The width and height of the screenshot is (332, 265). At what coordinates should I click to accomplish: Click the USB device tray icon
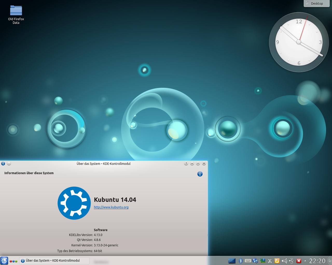click(291, 261)
